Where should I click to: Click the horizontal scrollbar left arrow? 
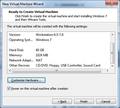point(10,71)
